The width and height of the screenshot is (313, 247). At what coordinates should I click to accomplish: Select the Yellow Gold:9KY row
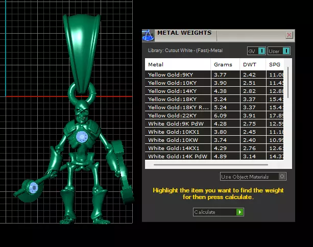click(x=214, y=75)
